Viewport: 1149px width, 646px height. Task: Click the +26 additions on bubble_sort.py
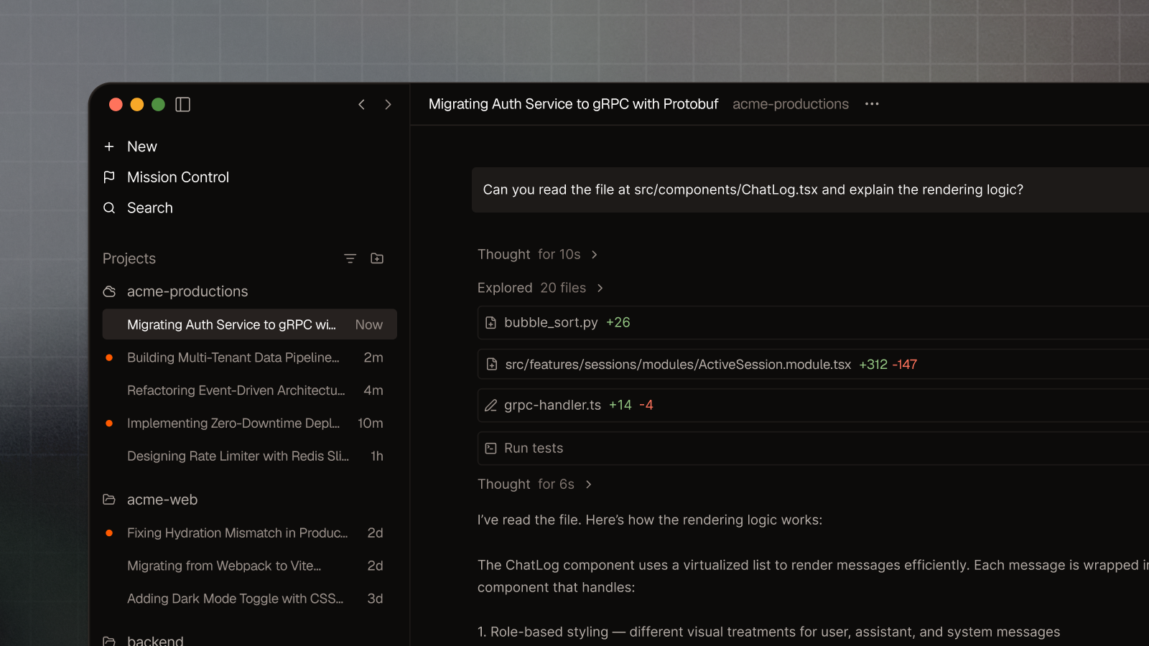(618, 323)
